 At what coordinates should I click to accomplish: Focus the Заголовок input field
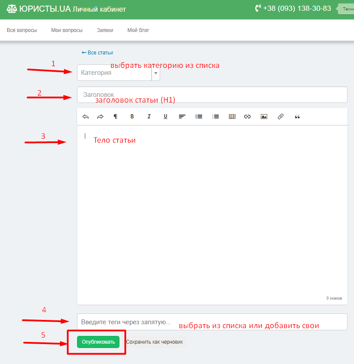pyautogui.click(x=212, y=95)
